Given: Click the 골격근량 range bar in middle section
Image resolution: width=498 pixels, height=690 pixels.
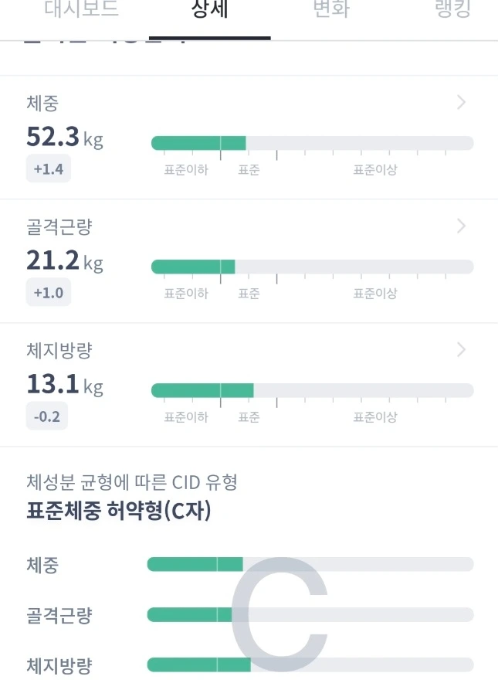Looking at the screenshot, I should point(312,267).
